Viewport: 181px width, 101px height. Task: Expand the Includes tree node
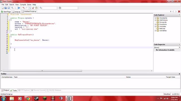tap(155, 26)
